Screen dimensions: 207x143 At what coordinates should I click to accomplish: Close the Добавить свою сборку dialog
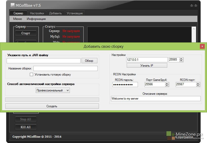[202, 46]
